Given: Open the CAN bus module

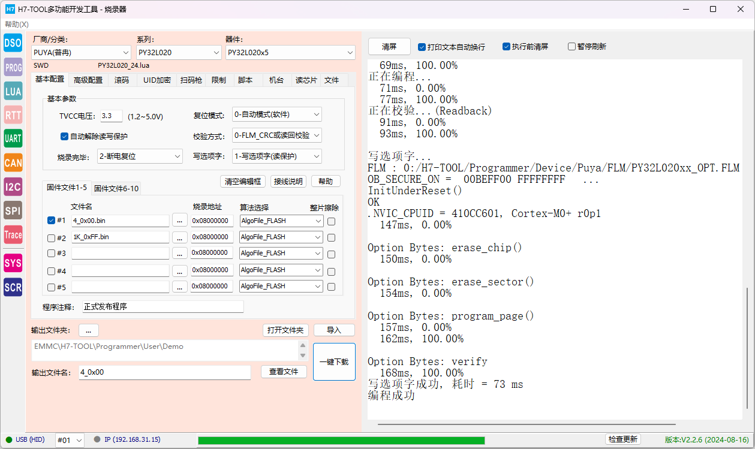Looking at the screenshot, I should coord(13,162).
